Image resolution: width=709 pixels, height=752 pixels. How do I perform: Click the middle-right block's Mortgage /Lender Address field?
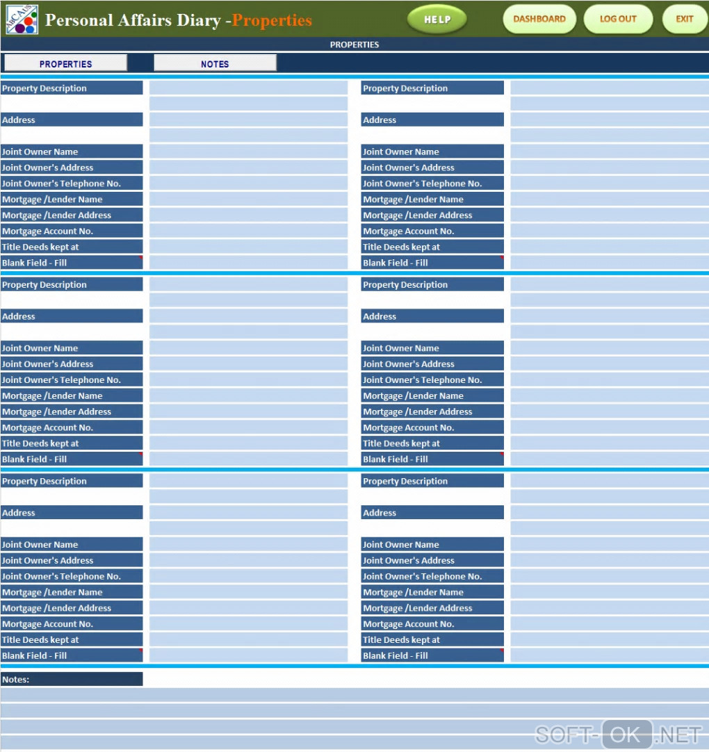click(610, 411)
